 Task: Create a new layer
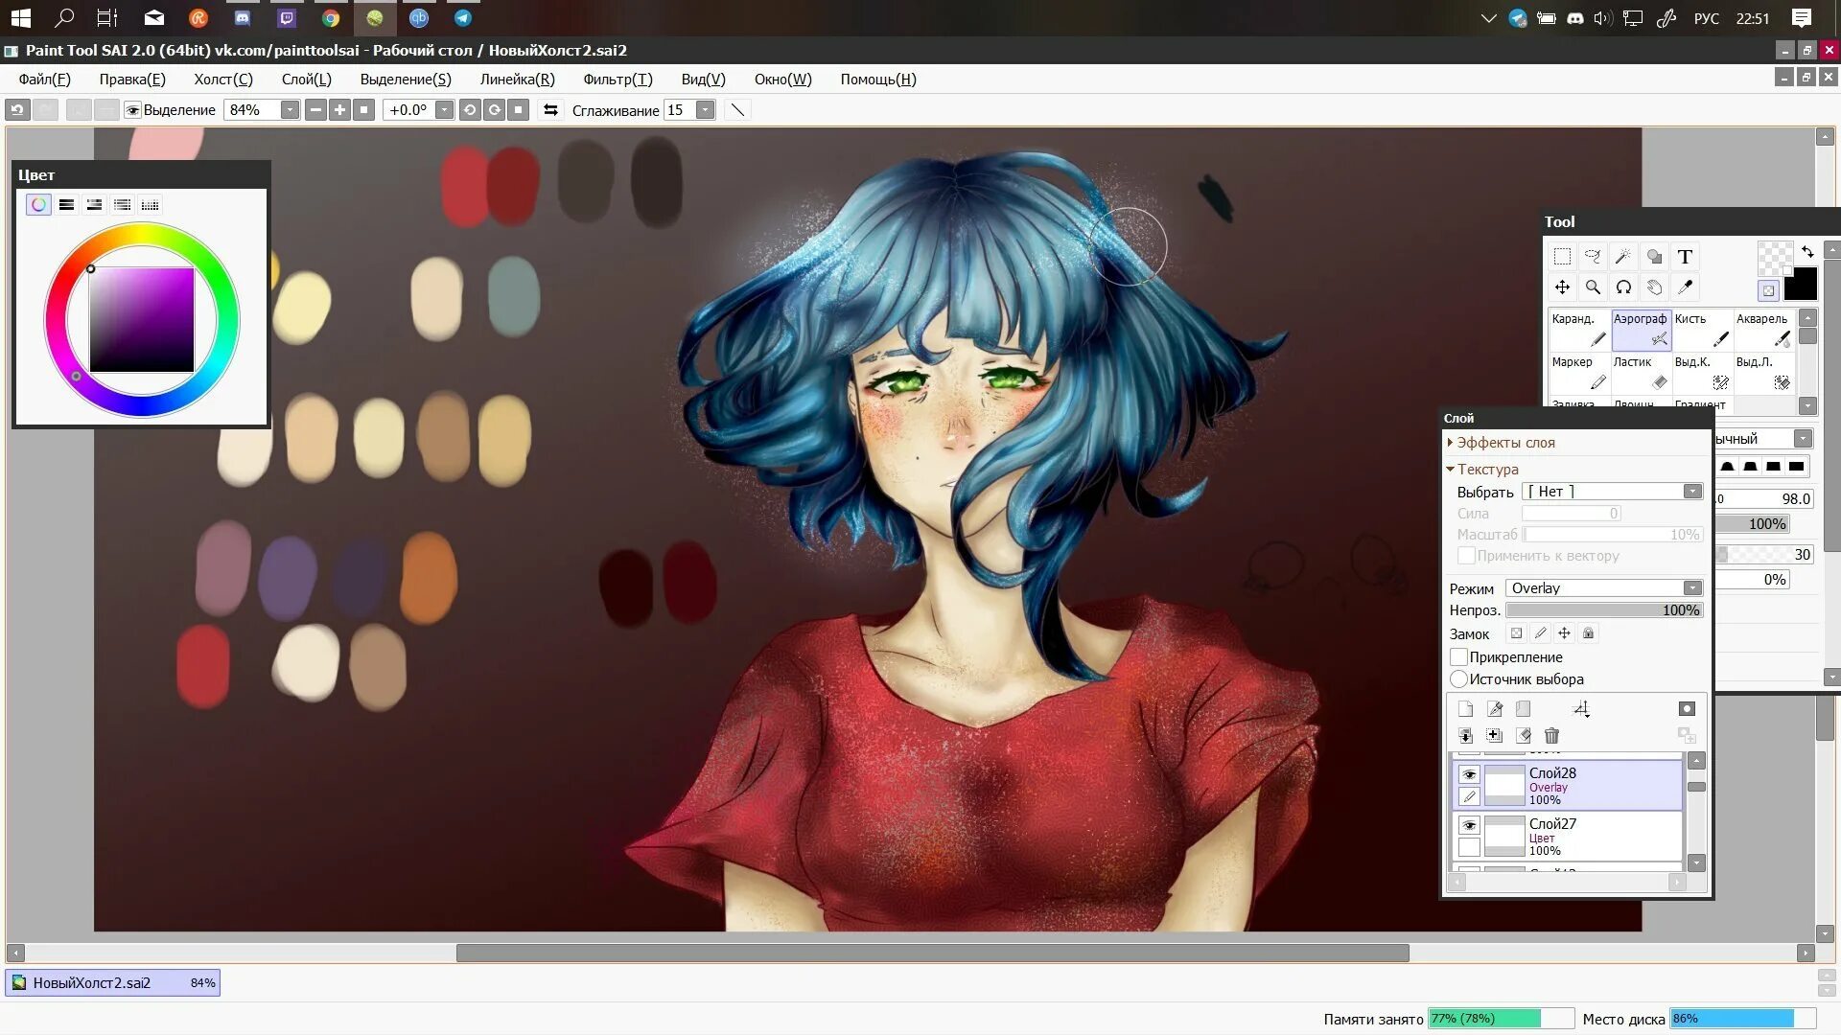(1465, 709)
